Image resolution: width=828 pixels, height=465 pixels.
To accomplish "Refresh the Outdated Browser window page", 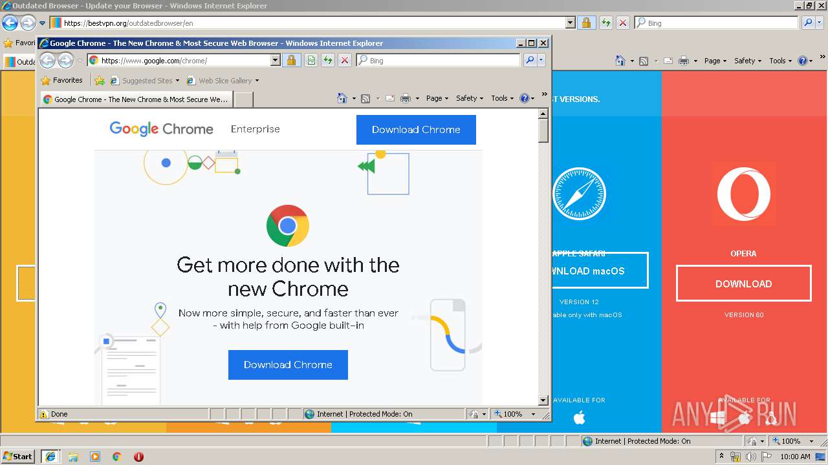I will [x=606, y=23].
